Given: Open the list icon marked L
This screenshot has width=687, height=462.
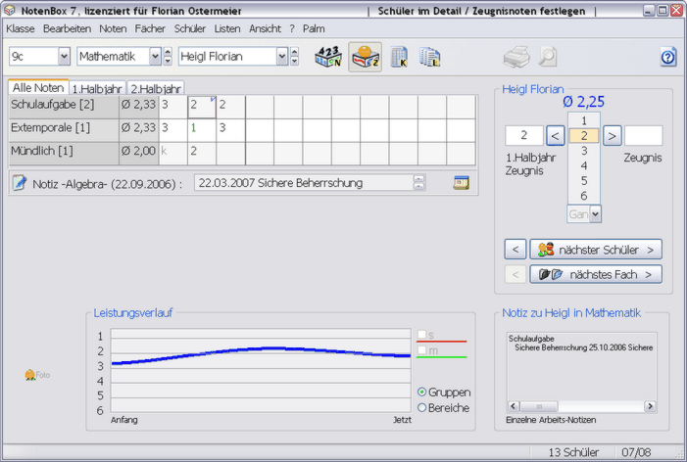Looking at the screenshot, I should (429, 57).
